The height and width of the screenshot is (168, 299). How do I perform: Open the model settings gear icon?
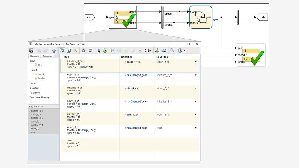pyautogui.click(x=83, y=51)
